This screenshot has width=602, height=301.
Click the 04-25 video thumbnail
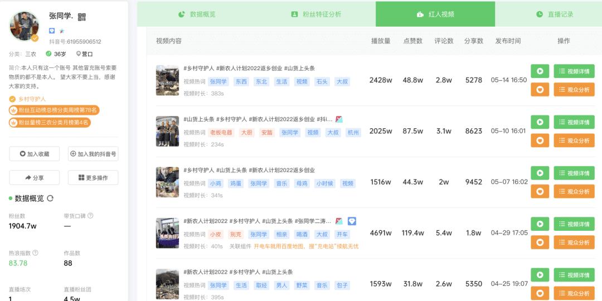[x=167, y=284]
